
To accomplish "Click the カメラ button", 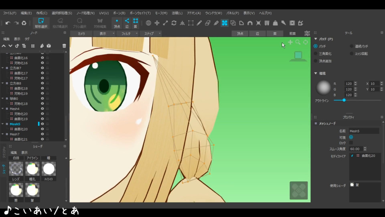I will (x=81, y=33).
